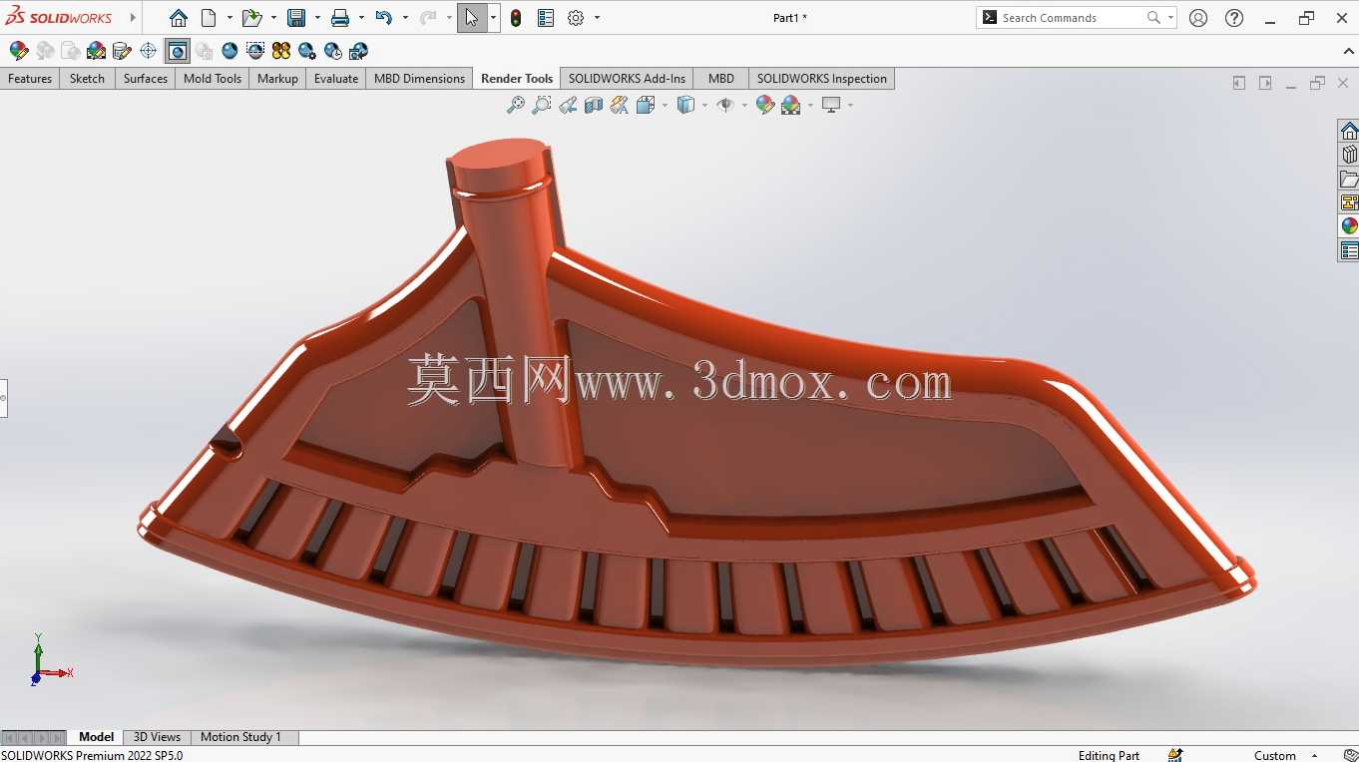Click the Zoom to Fit magnifier
The width and height of the screenshot is (1359, 762).
[516, 105]
